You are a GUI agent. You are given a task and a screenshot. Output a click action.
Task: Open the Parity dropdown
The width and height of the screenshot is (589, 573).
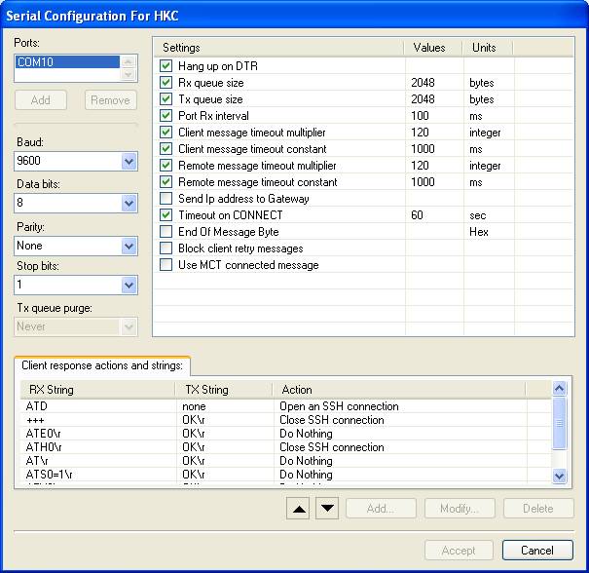tap(129, 245)
